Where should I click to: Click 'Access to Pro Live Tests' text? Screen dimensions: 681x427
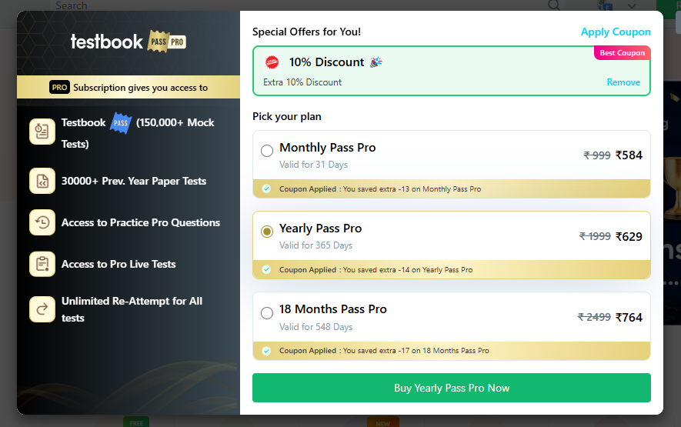(119, 264)
